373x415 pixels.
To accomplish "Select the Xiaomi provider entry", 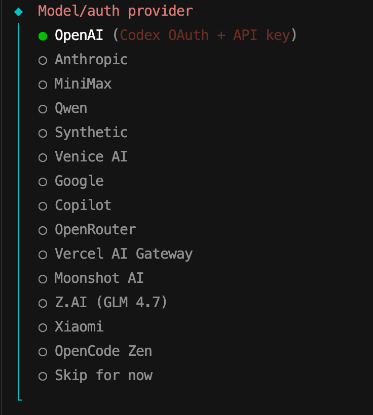I will (79, 327).
